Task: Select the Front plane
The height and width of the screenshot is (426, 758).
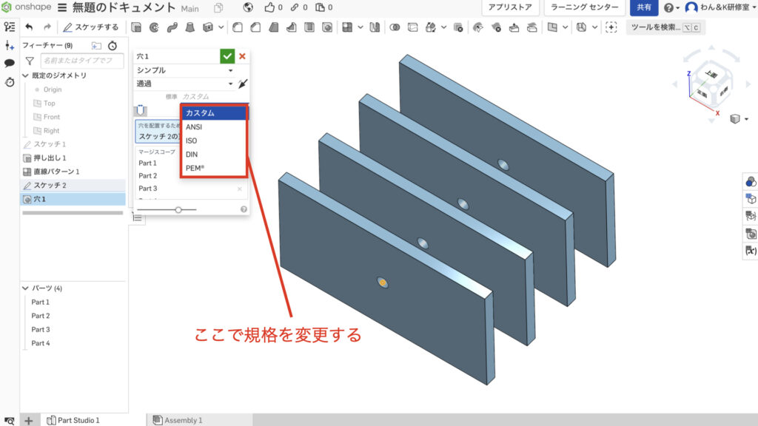Action: 51,117
